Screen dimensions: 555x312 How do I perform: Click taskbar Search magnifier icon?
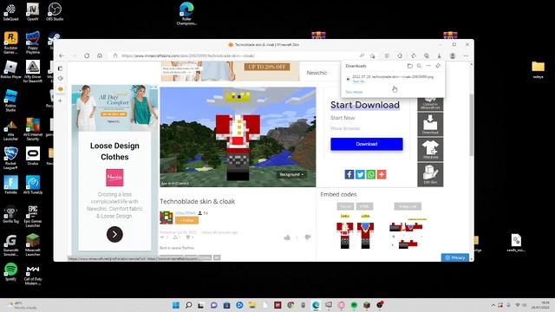point(189,305)
